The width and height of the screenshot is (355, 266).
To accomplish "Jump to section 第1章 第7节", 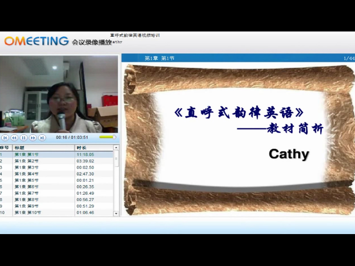I will (x=27, y=193).
